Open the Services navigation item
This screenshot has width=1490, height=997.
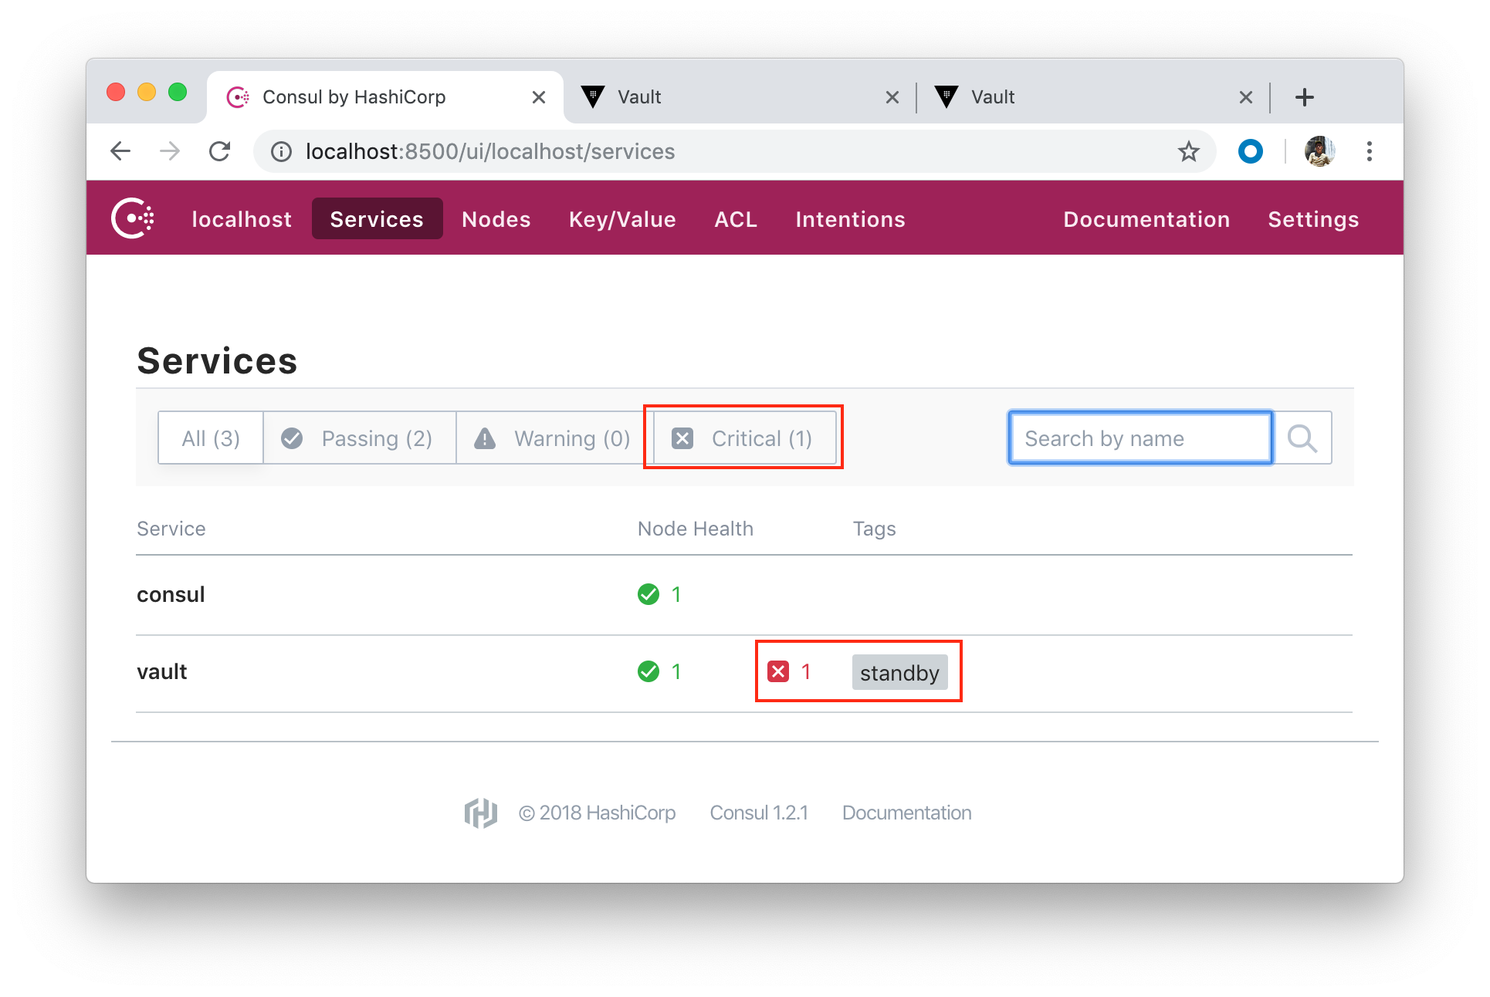coord(377,219)
